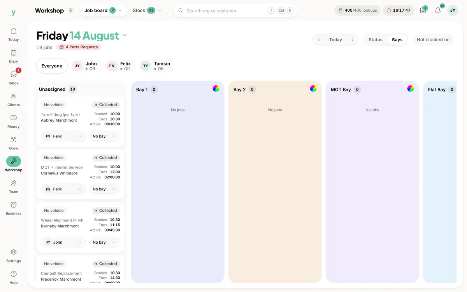Viewport: 467px width, 292px height.
Task: Open the Today sidebar icon
Action: tap(14, 31)
